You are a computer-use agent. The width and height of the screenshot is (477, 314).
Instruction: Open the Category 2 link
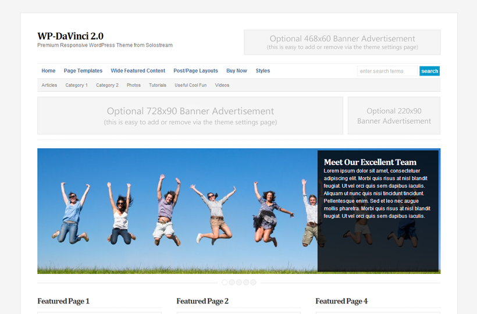click(x=107, y=85)
